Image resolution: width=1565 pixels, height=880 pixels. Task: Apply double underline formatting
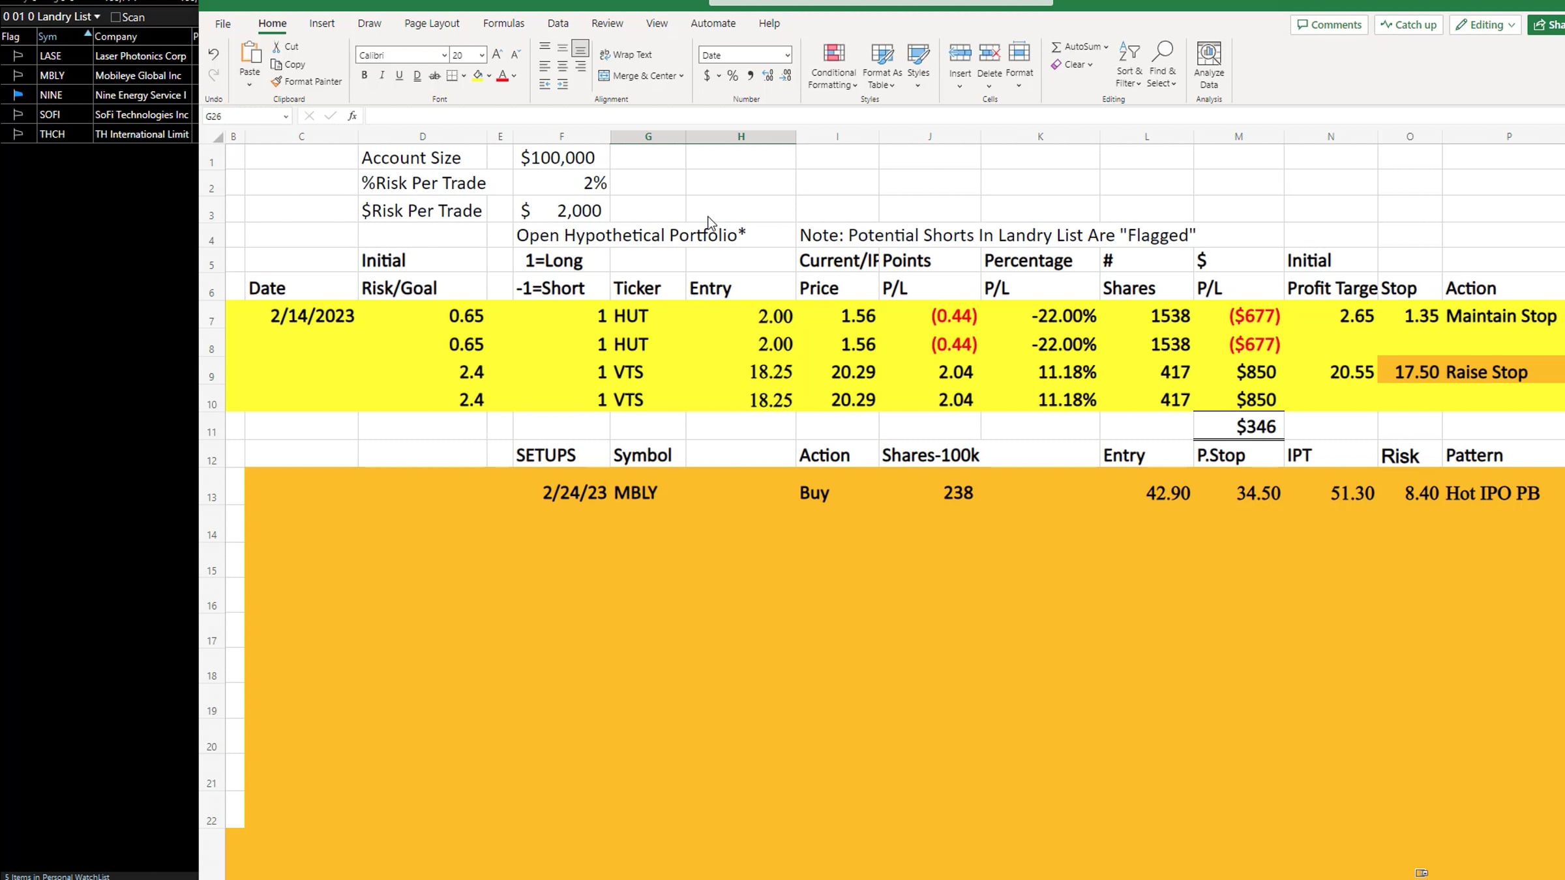click(x=417, y=76)
